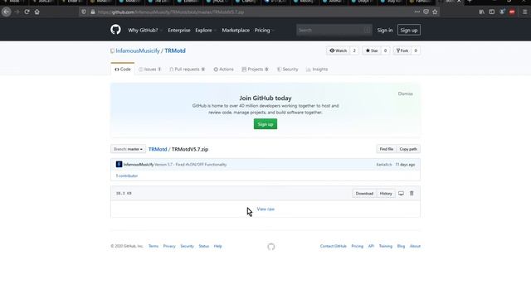Click the GitHub Octocat logo
531x298 pixels.
click(115, 30)
